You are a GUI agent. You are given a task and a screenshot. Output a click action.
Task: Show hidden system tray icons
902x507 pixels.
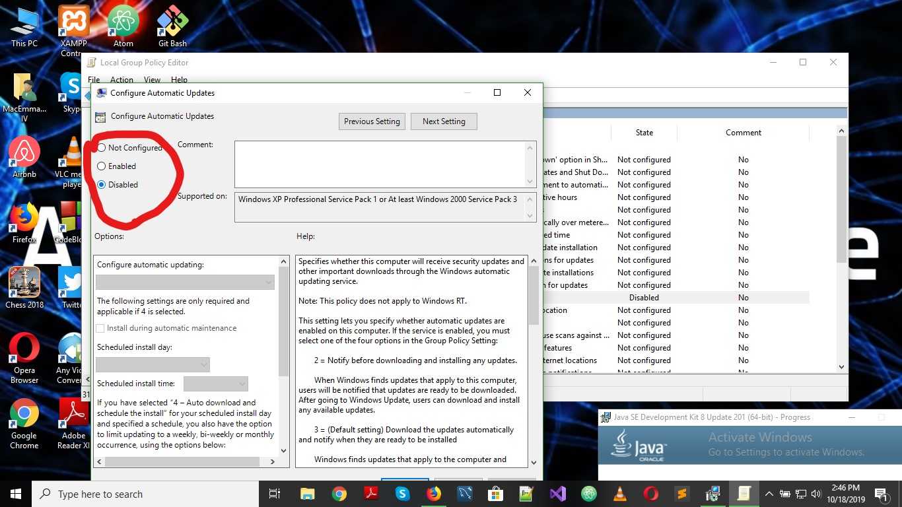pos(769,494)
